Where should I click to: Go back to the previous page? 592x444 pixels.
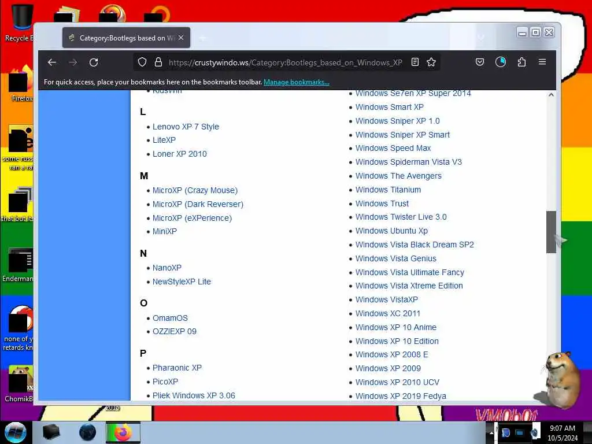(52, 62)
